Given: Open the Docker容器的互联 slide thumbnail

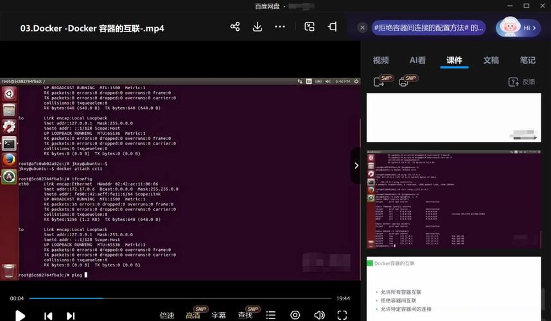Looking at the screenshot, I should point(453,289).
